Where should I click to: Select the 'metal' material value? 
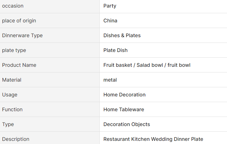110,80
